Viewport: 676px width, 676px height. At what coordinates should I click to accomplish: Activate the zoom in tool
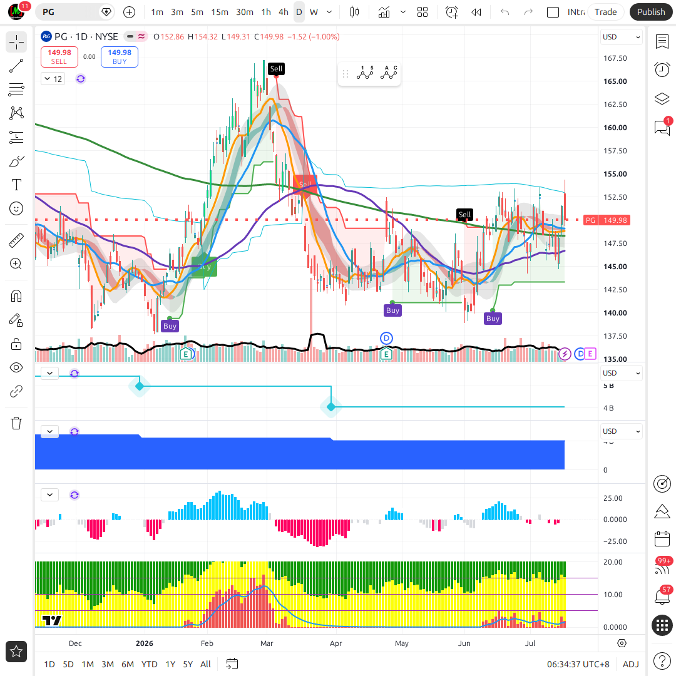coord(16,264)
